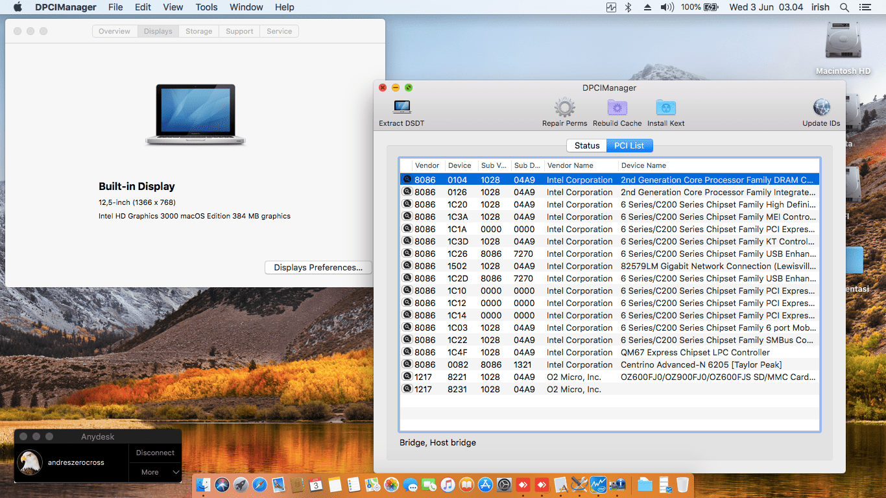Select the 6 Series High Definition Audio row 1C20
Screen dimensions: 886x498
click(x=610, y=204)
